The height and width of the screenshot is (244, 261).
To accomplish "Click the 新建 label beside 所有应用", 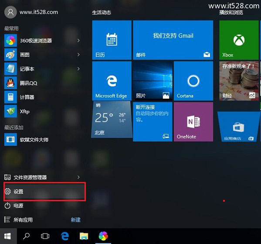I will 75,220.
